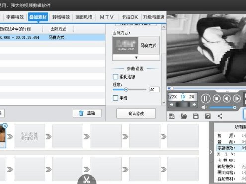This screenshot has height=184, width=246.
Task: Click the 叠加素材 row in the info panel
Action: pos(231,179)
